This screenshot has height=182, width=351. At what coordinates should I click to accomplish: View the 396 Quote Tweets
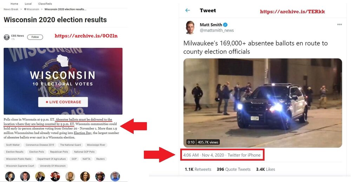point(233,169)
